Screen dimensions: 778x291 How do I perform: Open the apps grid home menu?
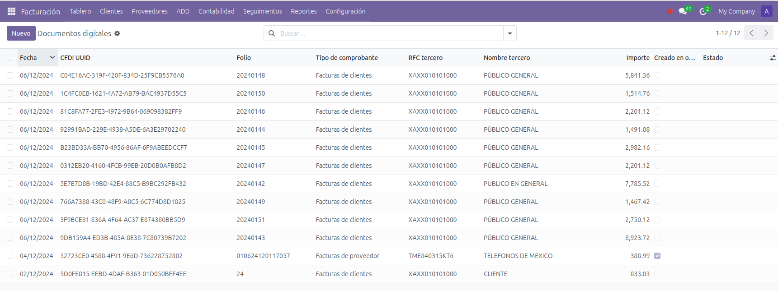tap(11, 11)
